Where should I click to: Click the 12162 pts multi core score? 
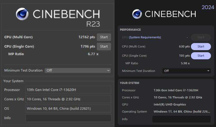coord(87,37)
